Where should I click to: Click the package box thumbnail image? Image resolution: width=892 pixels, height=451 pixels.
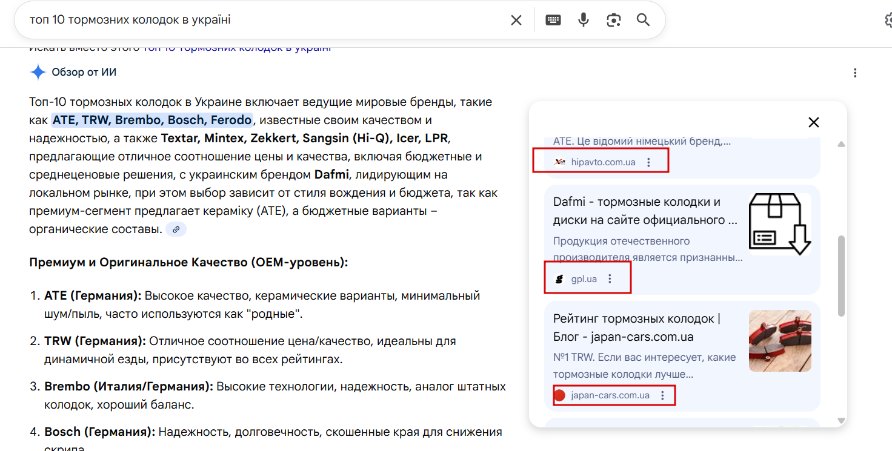click(779, 223)
